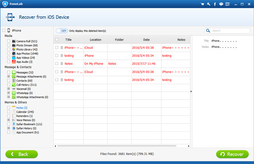Open the shopping cart icon in title bar
This screenshot has height=164, width=254.
[202, 4]
